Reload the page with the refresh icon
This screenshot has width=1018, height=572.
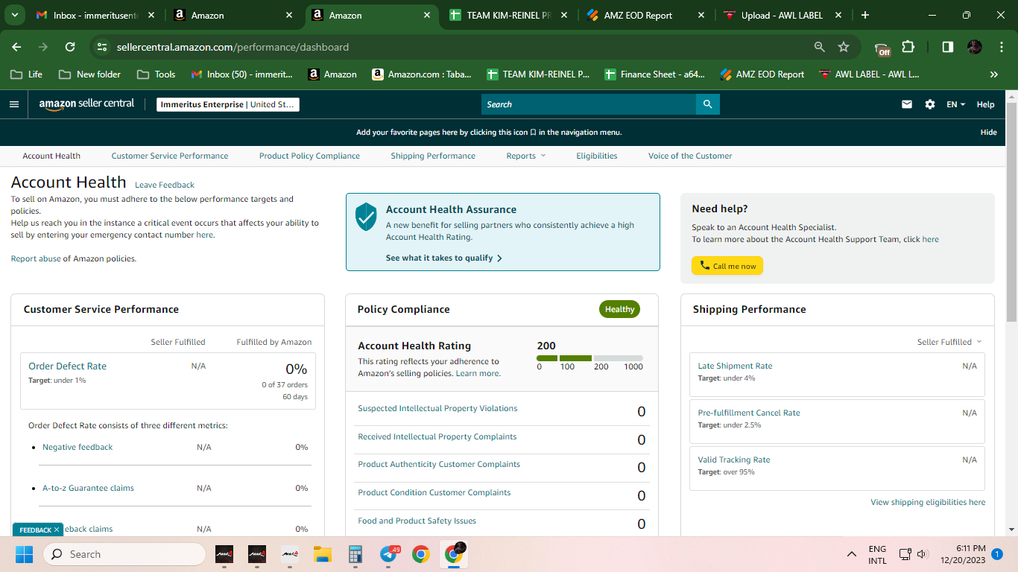pos(70,47)
